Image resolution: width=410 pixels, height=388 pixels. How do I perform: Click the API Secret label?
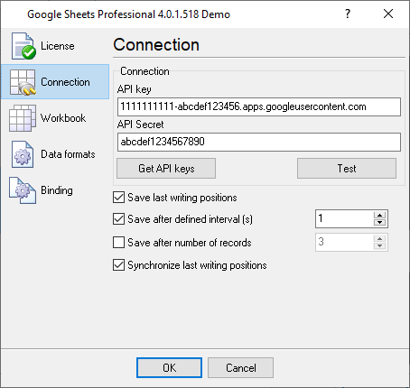tap(140, 125)
